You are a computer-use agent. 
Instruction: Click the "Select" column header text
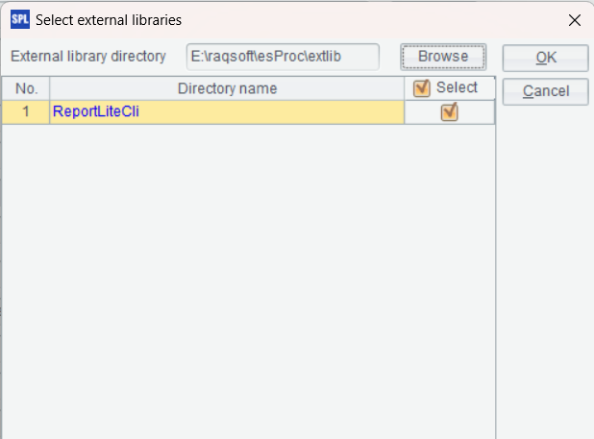coord(457,88)
